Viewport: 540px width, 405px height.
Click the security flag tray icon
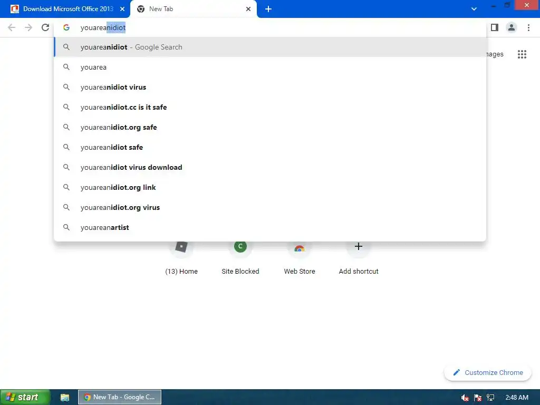pos(478,398)
